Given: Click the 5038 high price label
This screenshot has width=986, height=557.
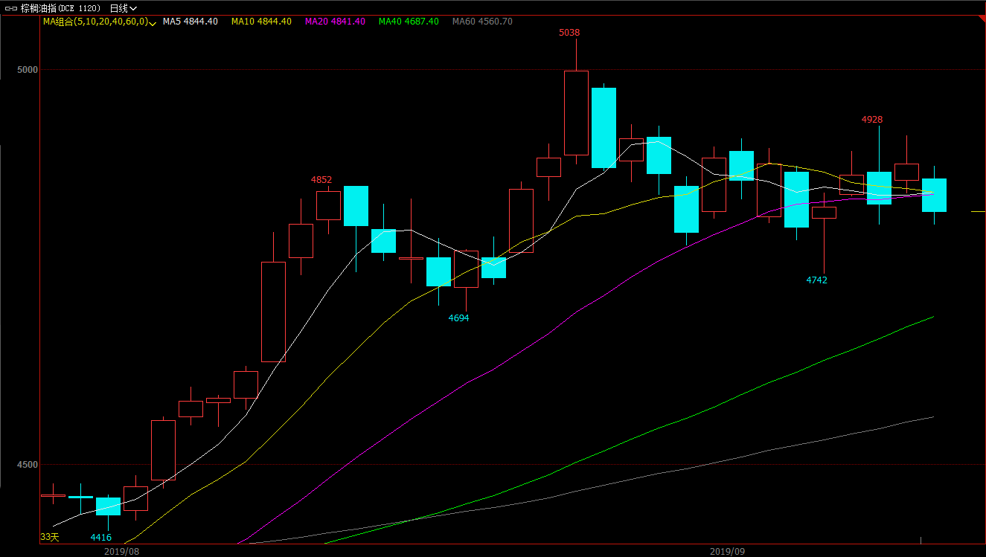Looking at the screenshot, I should (x=570, y=33).
